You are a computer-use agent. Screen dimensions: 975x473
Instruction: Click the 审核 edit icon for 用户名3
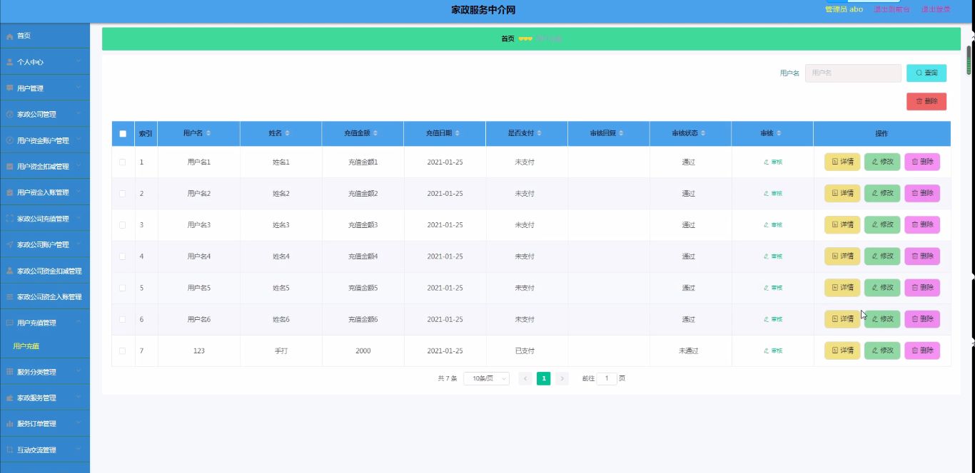[767, 224]
